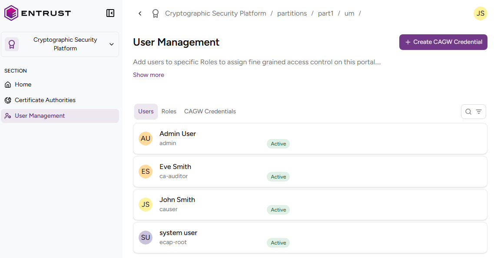Click the certificate ribbon icon in breadcrumb
Image resolution: width=494 pixels, height=258 pixels.
click(x=155, y=13)
